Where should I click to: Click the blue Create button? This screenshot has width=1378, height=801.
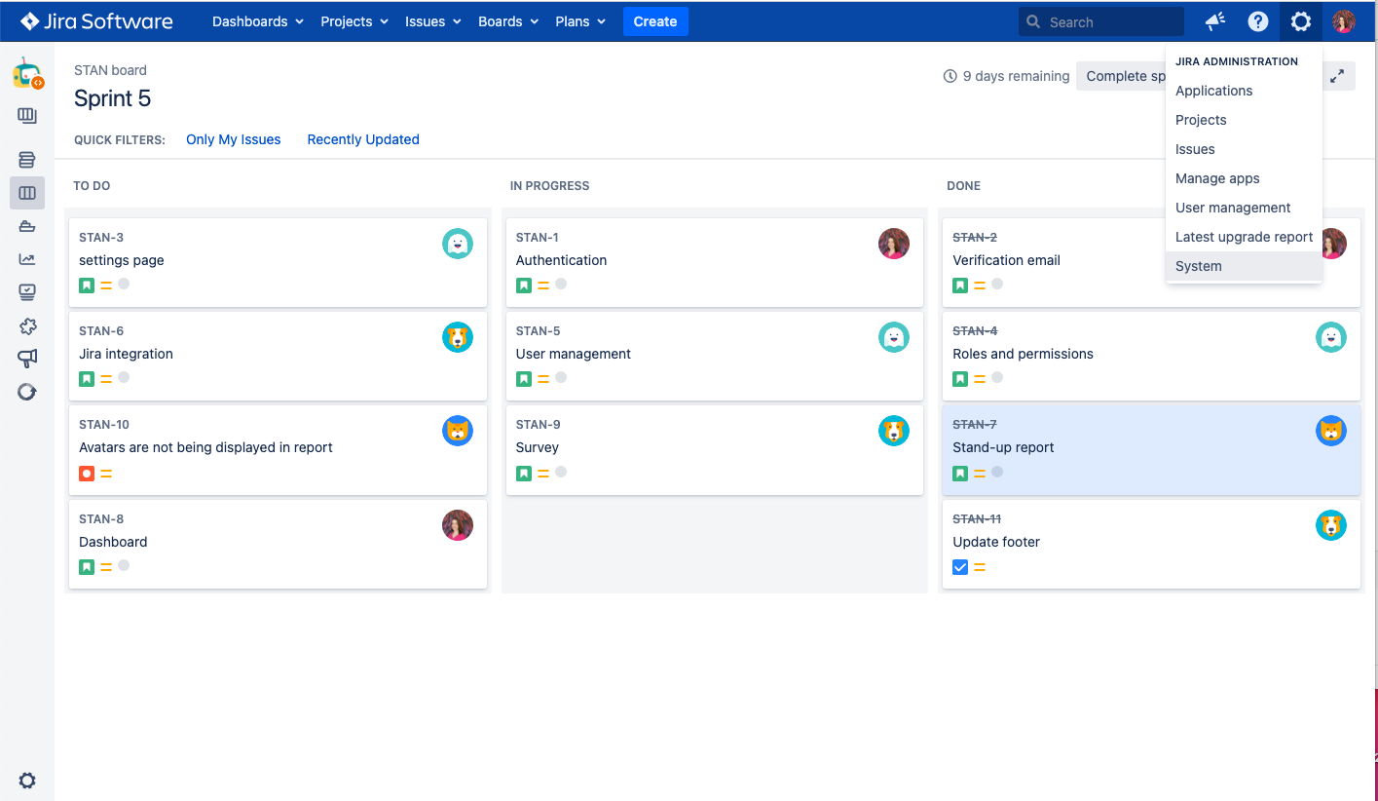click(655, 21)
